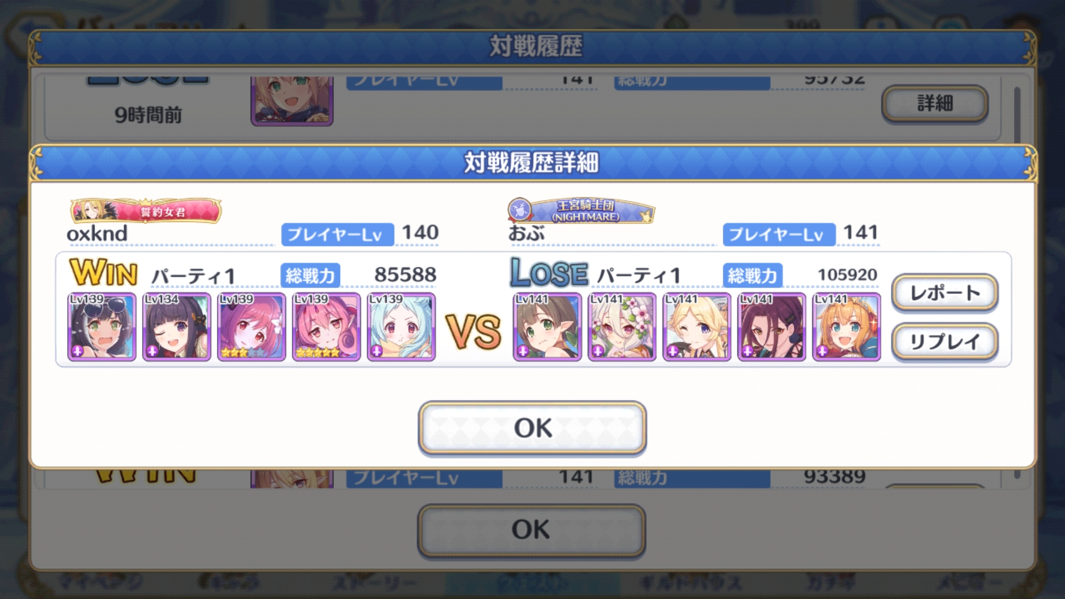Tap the orange-haired tiara character icon
Screen dimensions: 1065x599
[846, 327]
